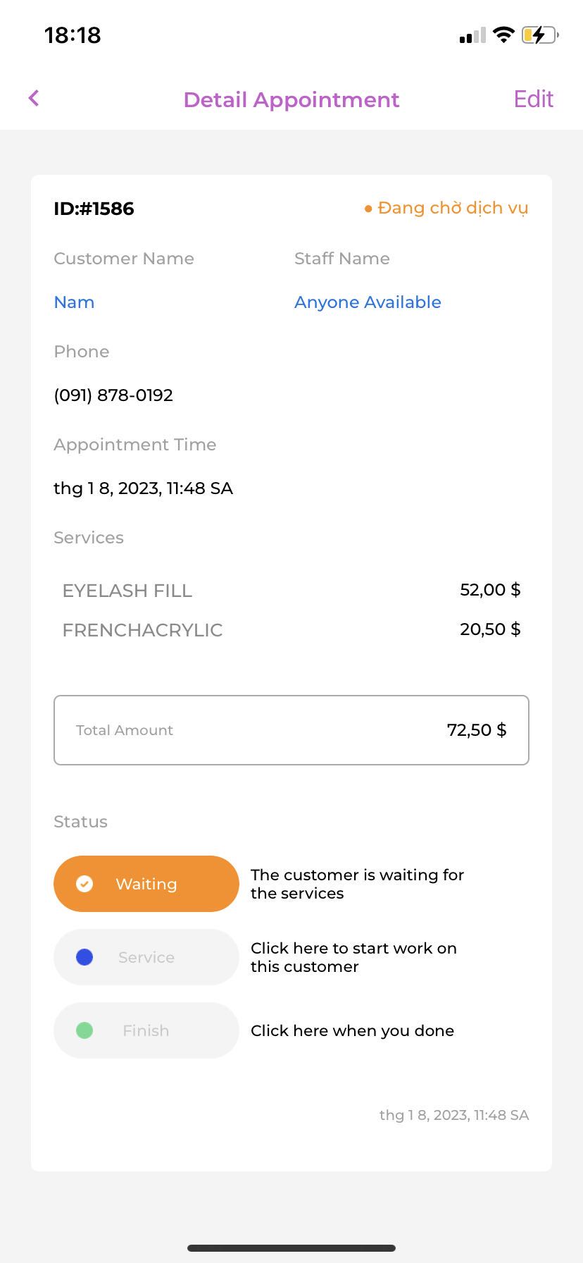Click the blue dot in Service
The height and width of the screenshot is (1263, 583).
(84, 957)
